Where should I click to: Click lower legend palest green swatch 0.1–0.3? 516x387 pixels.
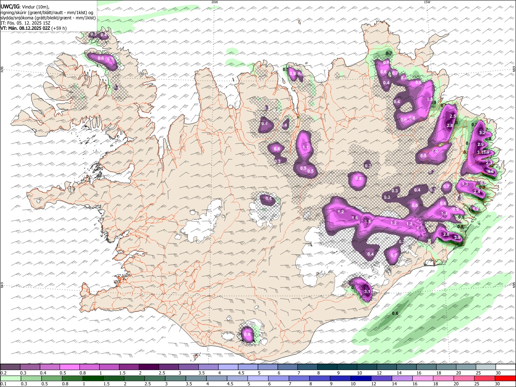coord(10,378)
